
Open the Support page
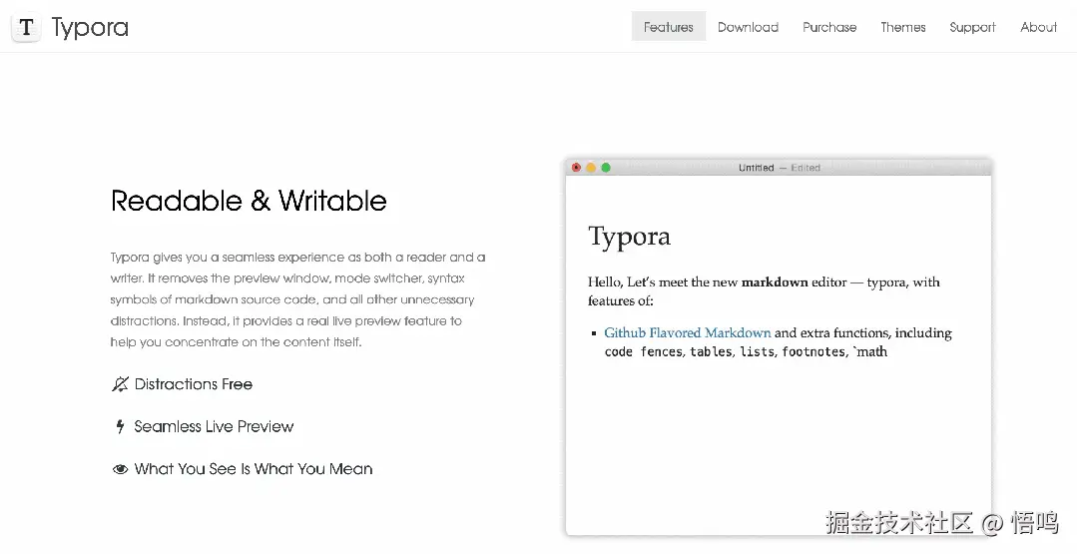(x=972, y=27)
